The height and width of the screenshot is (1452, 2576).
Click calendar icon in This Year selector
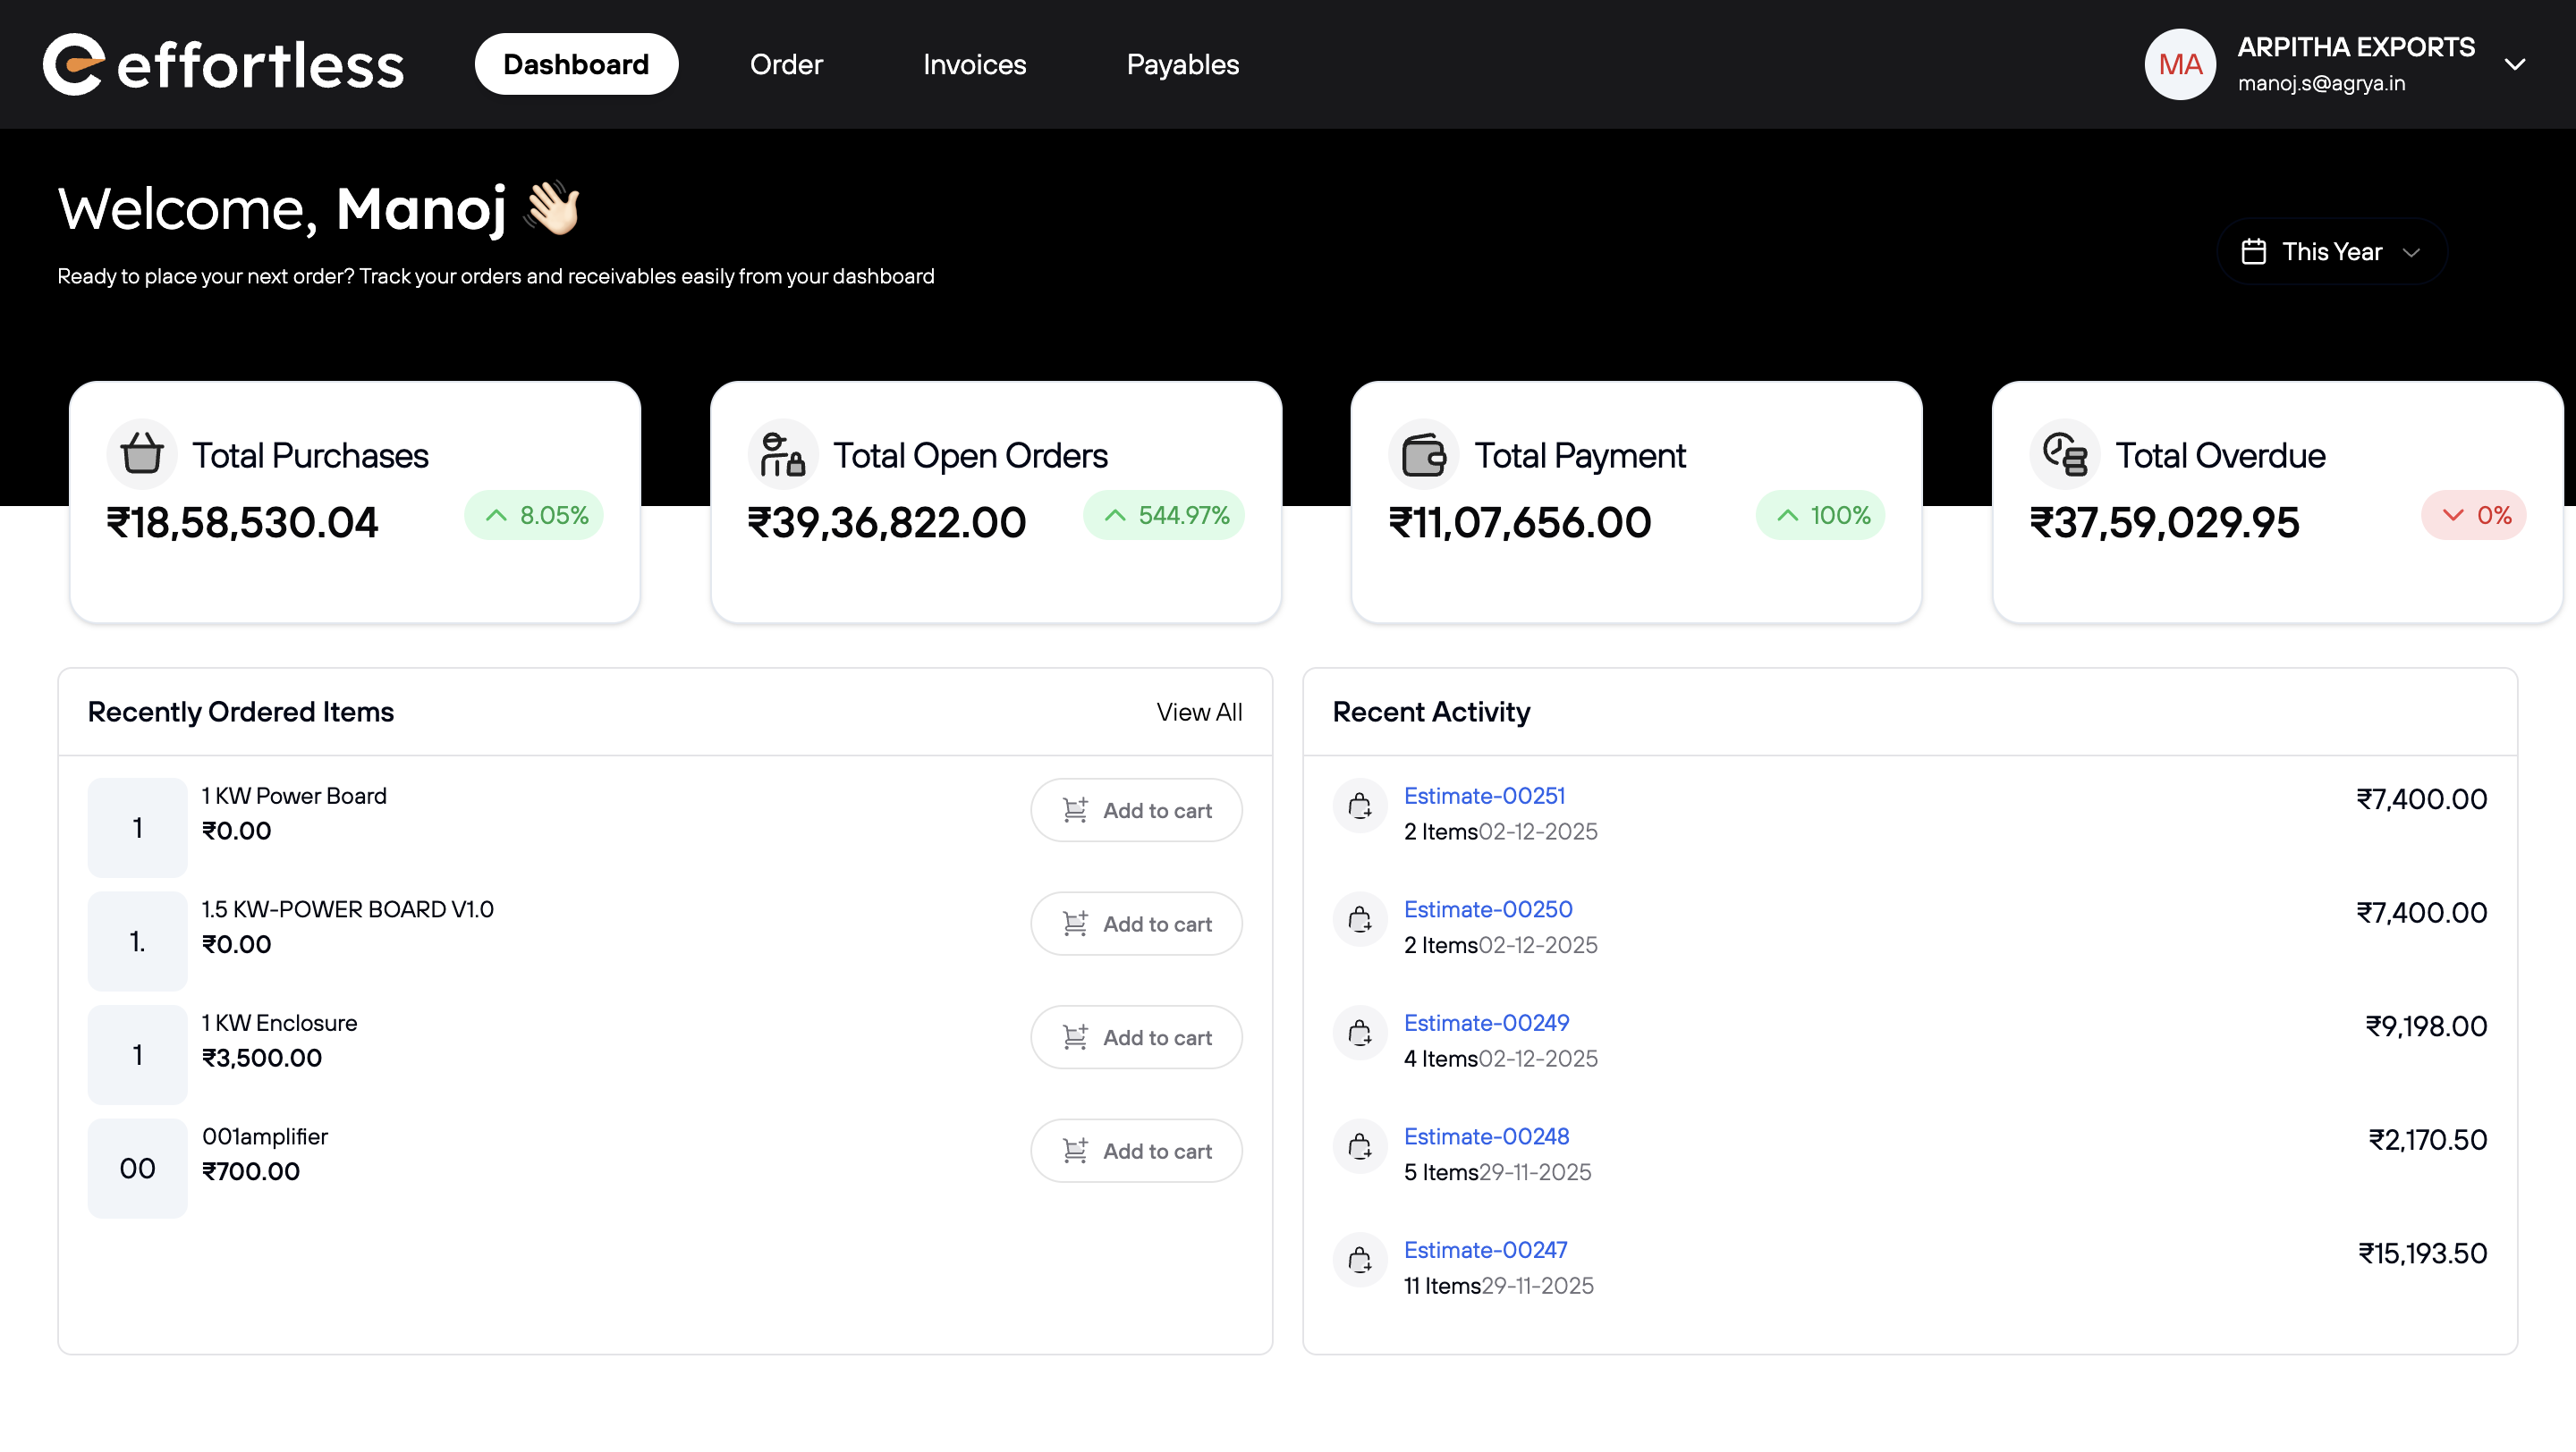point(2253,251)
